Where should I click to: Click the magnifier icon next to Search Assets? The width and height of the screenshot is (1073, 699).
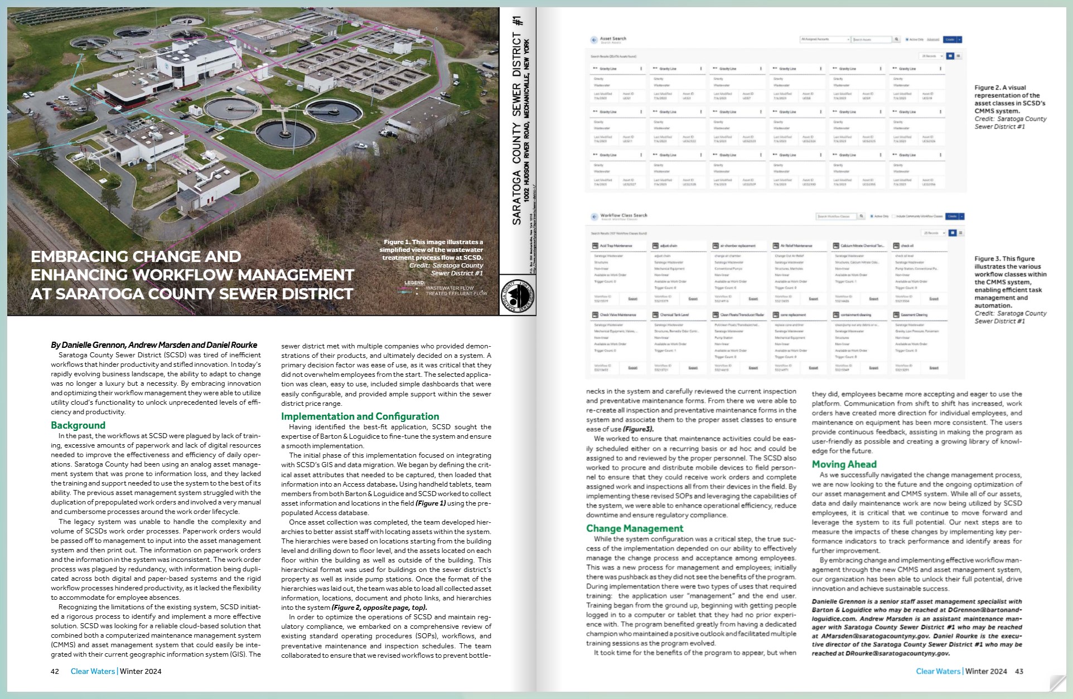pos(896,40)
